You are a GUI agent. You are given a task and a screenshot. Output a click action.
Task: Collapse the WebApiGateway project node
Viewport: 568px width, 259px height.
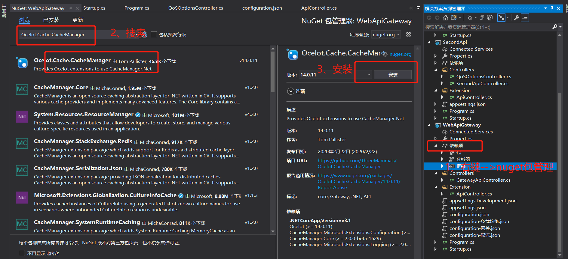point(429,125)
